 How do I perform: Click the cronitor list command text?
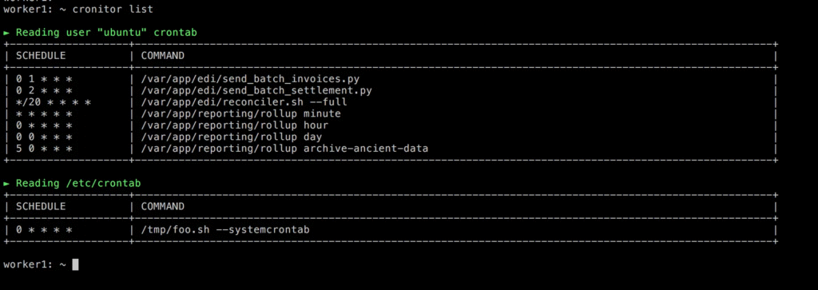[x=113, y=9]
